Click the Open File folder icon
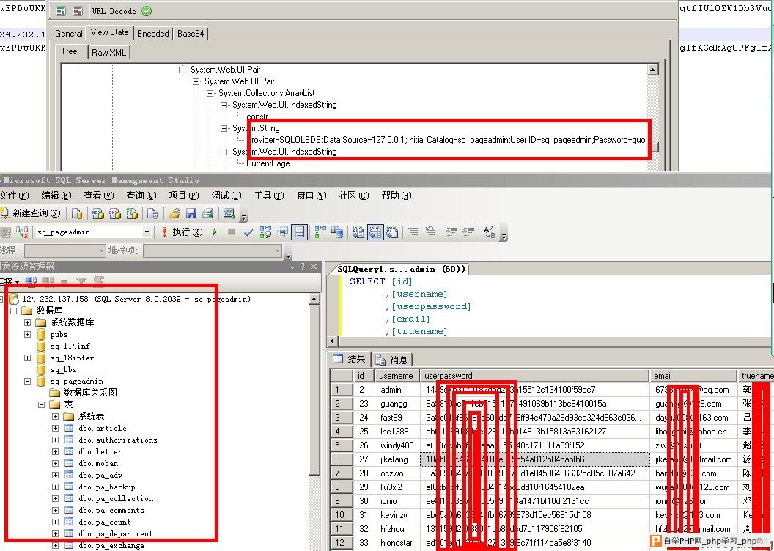The image size is (774, 551). (x=174, y=213)
